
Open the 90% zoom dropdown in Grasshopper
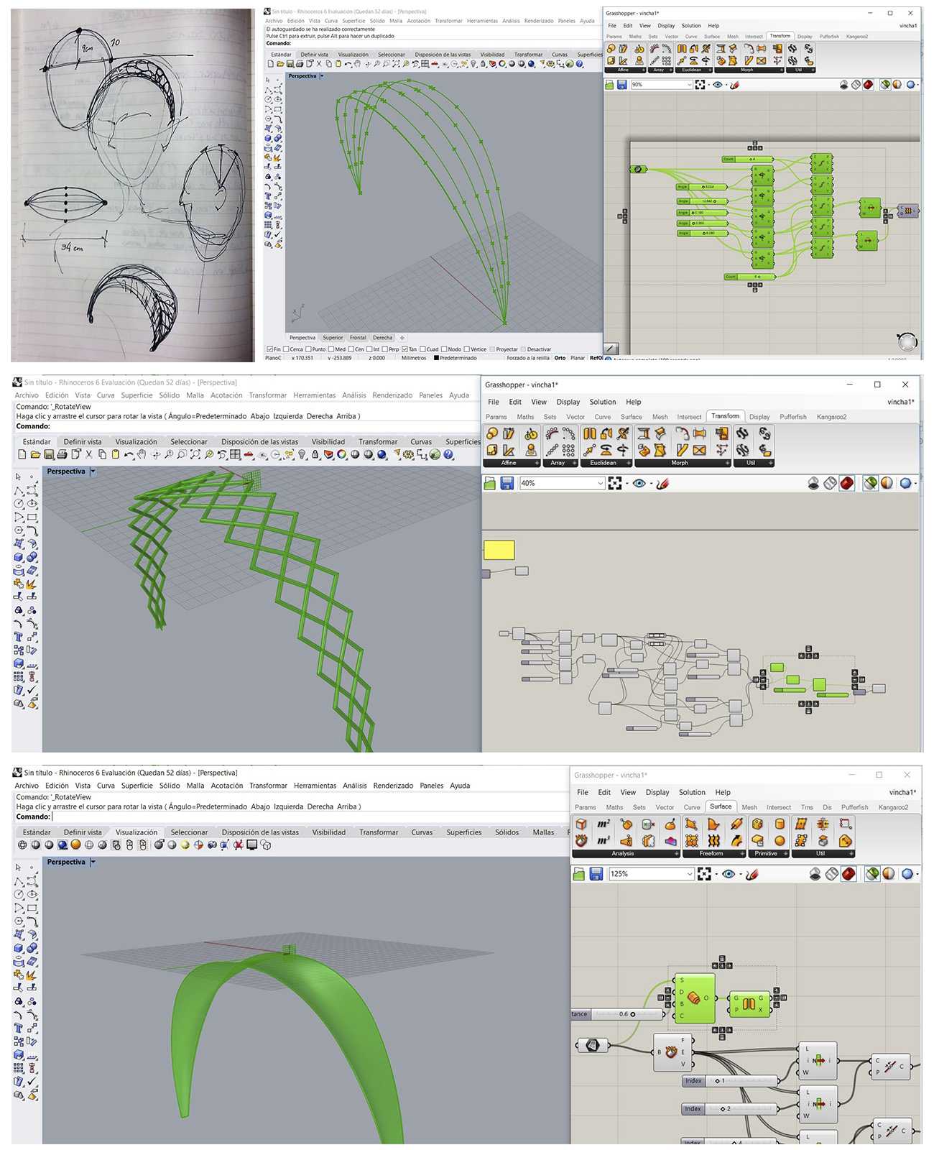pyautogui.click(x=690, y=85)
